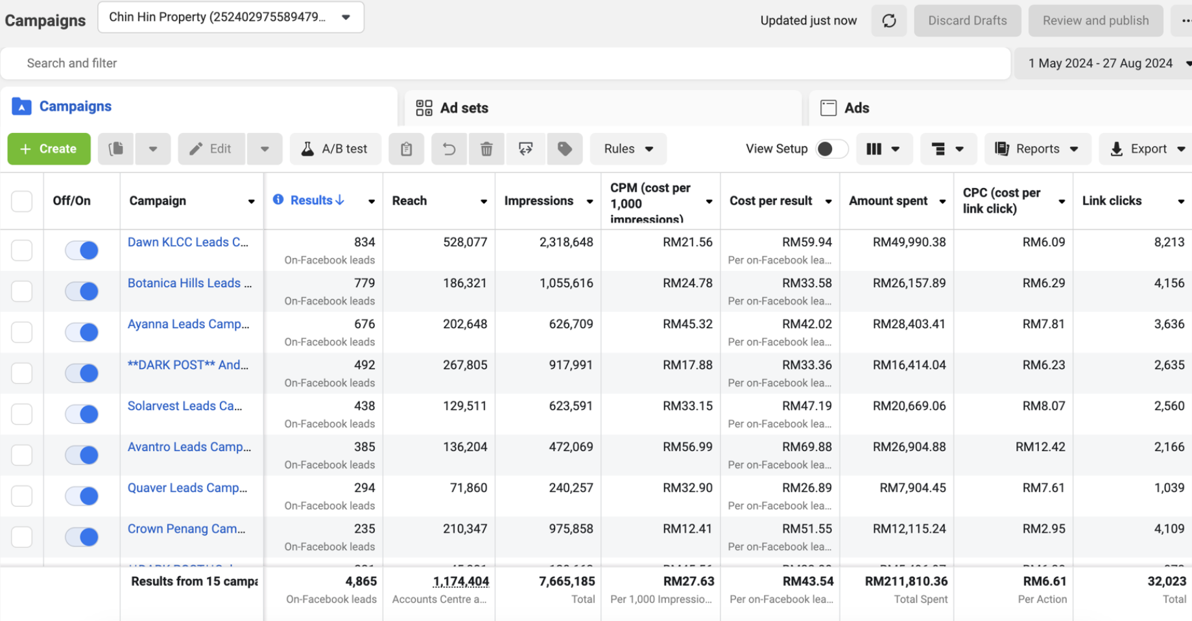
Task: Click the tag label icon
Action: [565, 149]
